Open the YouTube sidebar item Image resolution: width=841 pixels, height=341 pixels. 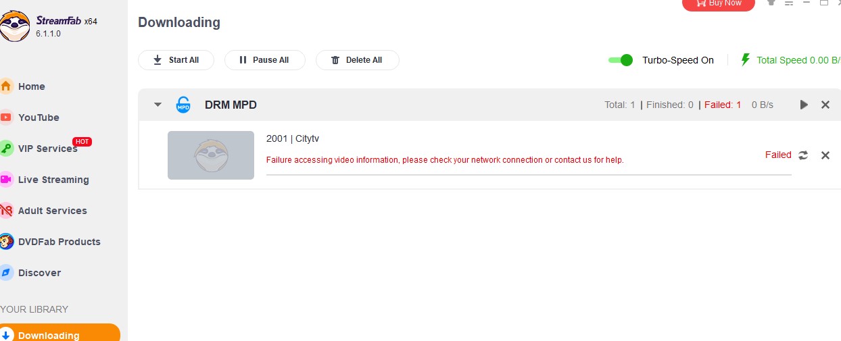[x=39, y=117]
